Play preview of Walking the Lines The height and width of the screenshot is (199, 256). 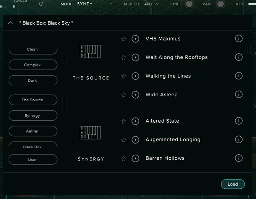click(x=135, y=76)
